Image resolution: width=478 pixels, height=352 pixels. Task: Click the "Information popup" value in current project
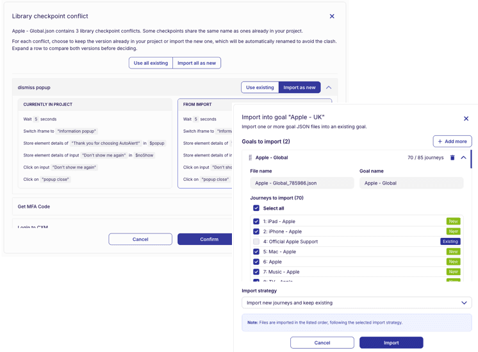click(x=76, y=131)
